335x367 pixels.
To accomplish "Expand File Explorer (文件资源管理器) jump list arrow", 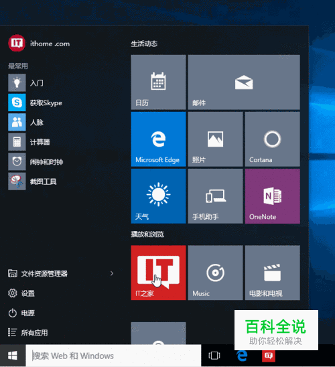I will 112,273.
